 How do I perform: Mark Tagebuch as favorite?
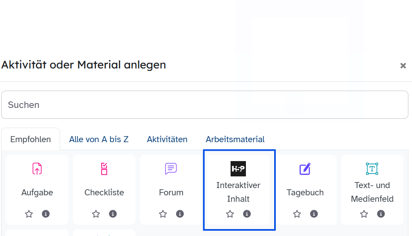[x=297, y=214]
